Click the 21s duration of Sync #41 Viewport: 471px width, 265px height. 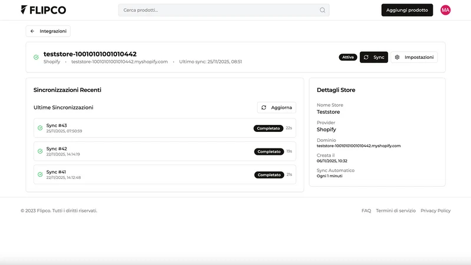[x=289, y=174]
